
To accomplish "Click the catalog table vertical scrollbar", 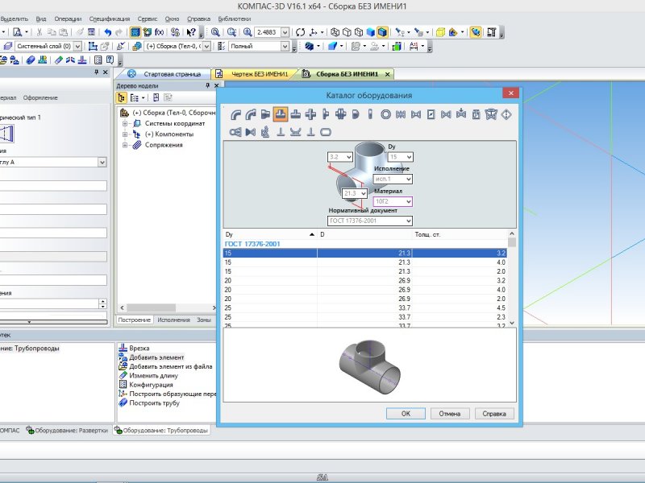I will click(512, 279).
